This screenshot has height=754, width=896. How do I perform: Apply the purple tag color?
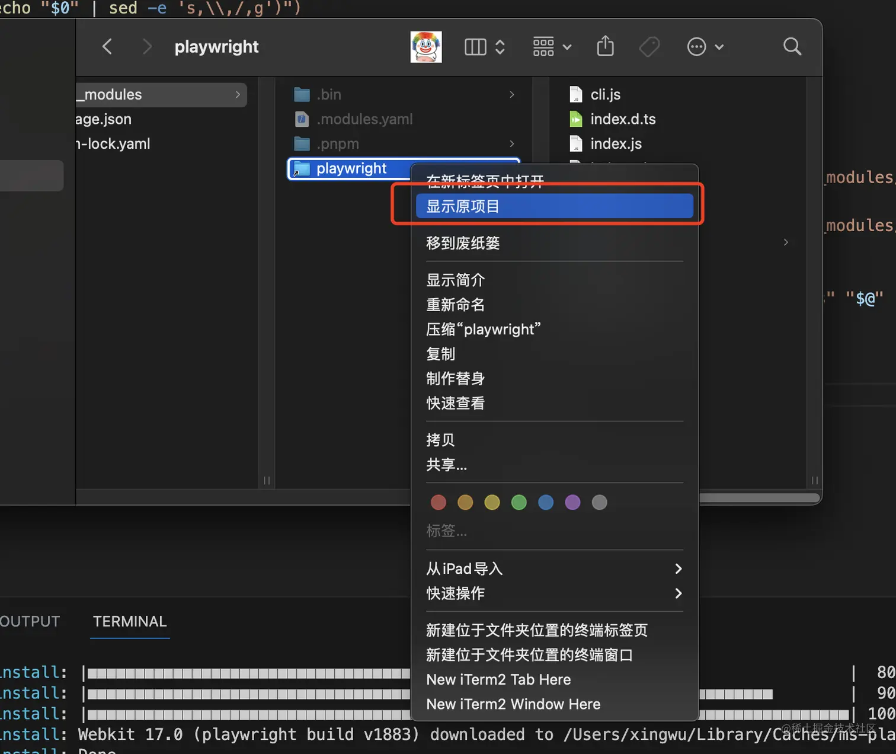tap(572, 503)
